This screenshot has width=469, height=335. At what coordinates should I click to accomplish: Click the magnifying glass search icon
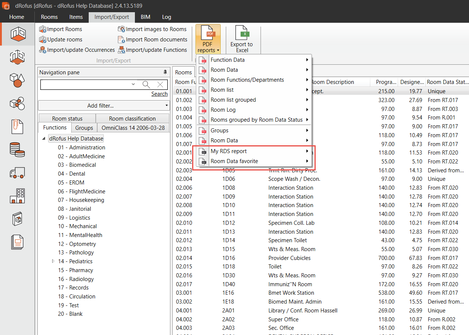146,85
